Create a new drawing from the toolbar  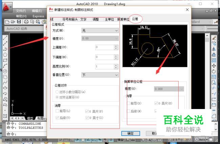pos(7,22)
